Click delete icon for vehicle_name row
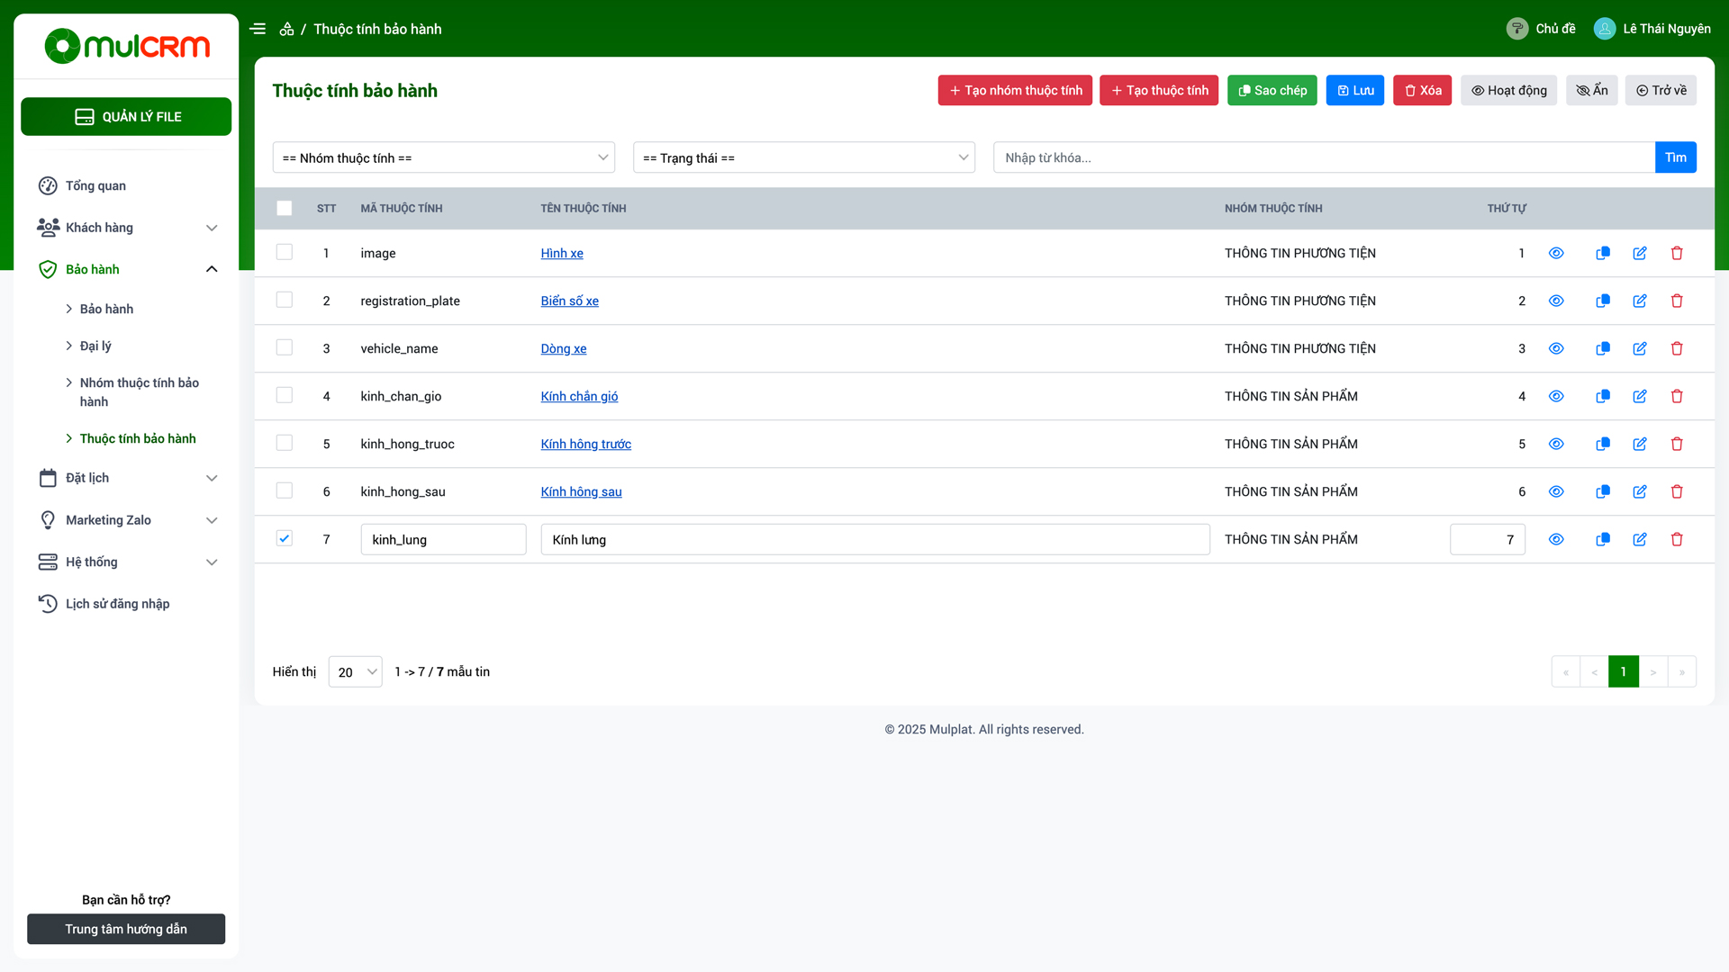 point(1677,349)
